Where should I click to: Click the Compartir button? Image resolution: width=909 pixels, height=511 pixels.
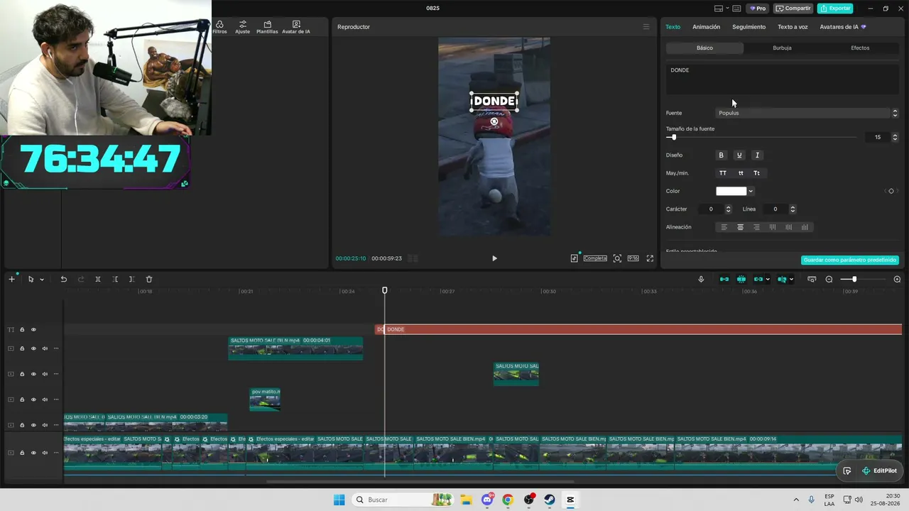(x=793, y=9)
